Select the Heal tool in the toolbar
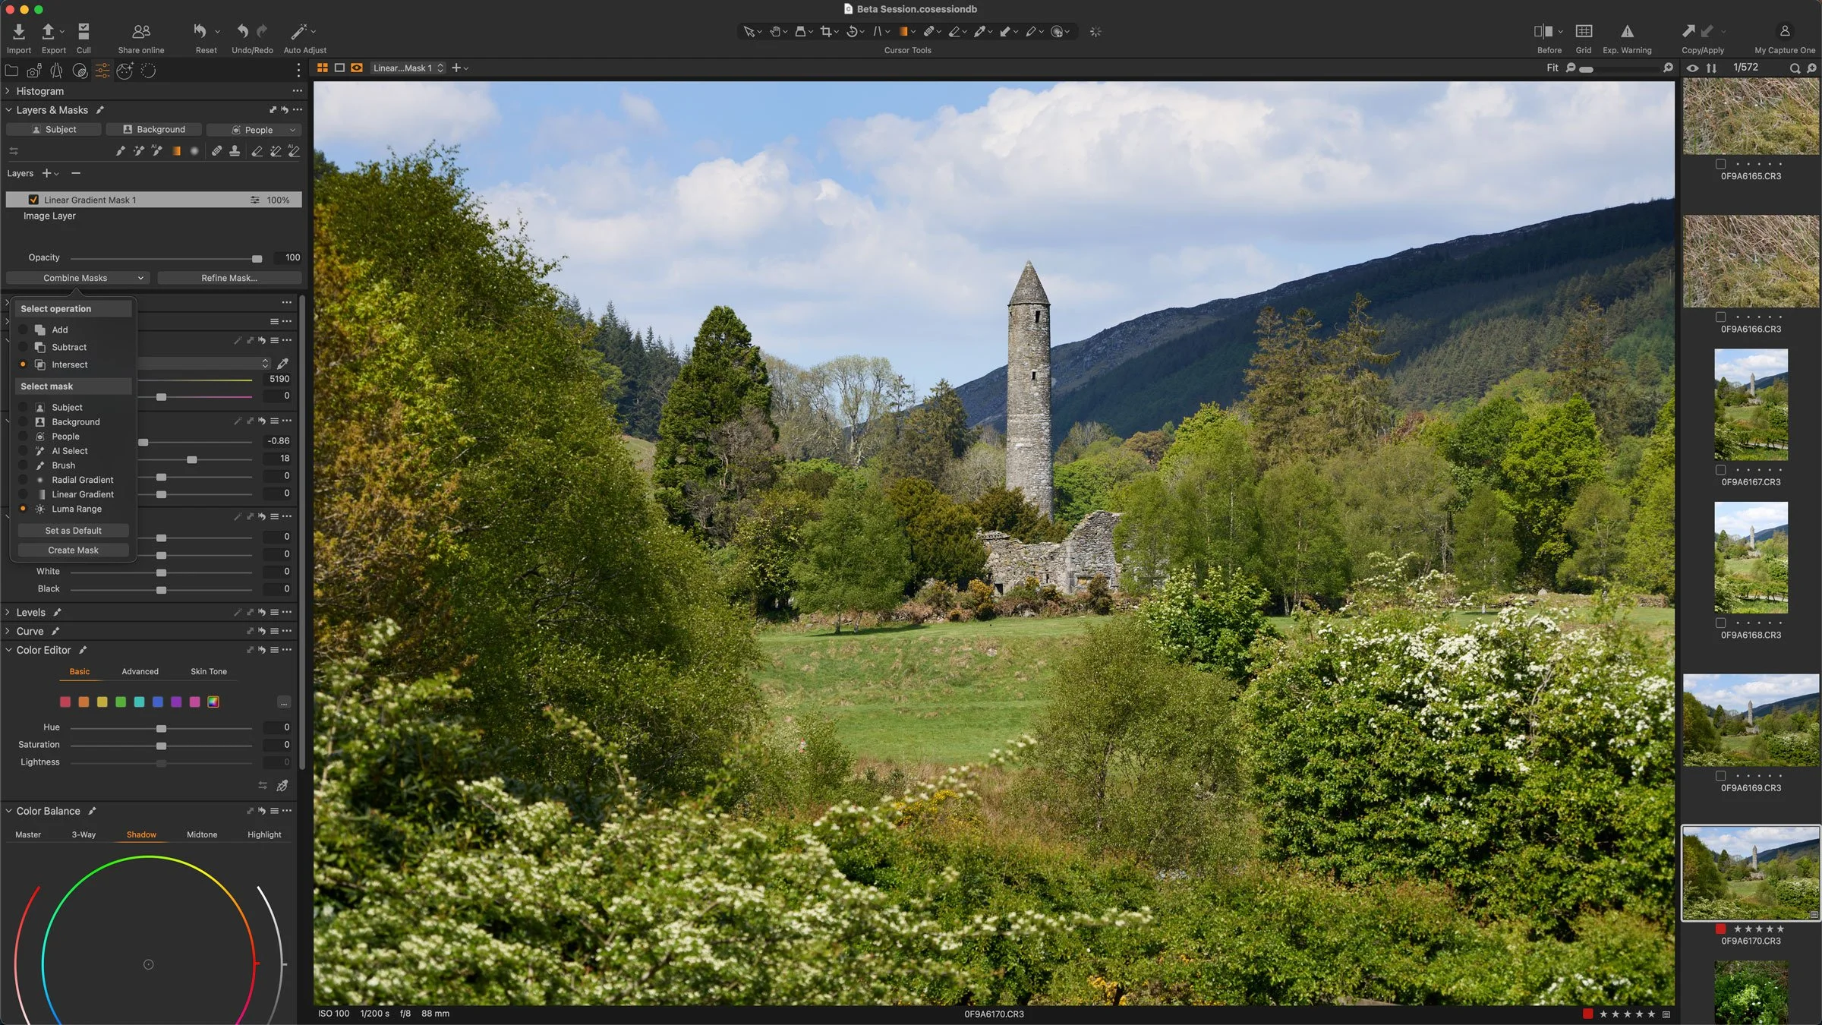The width and height of the screenshot is (1822, 1025). pos(930,31)
